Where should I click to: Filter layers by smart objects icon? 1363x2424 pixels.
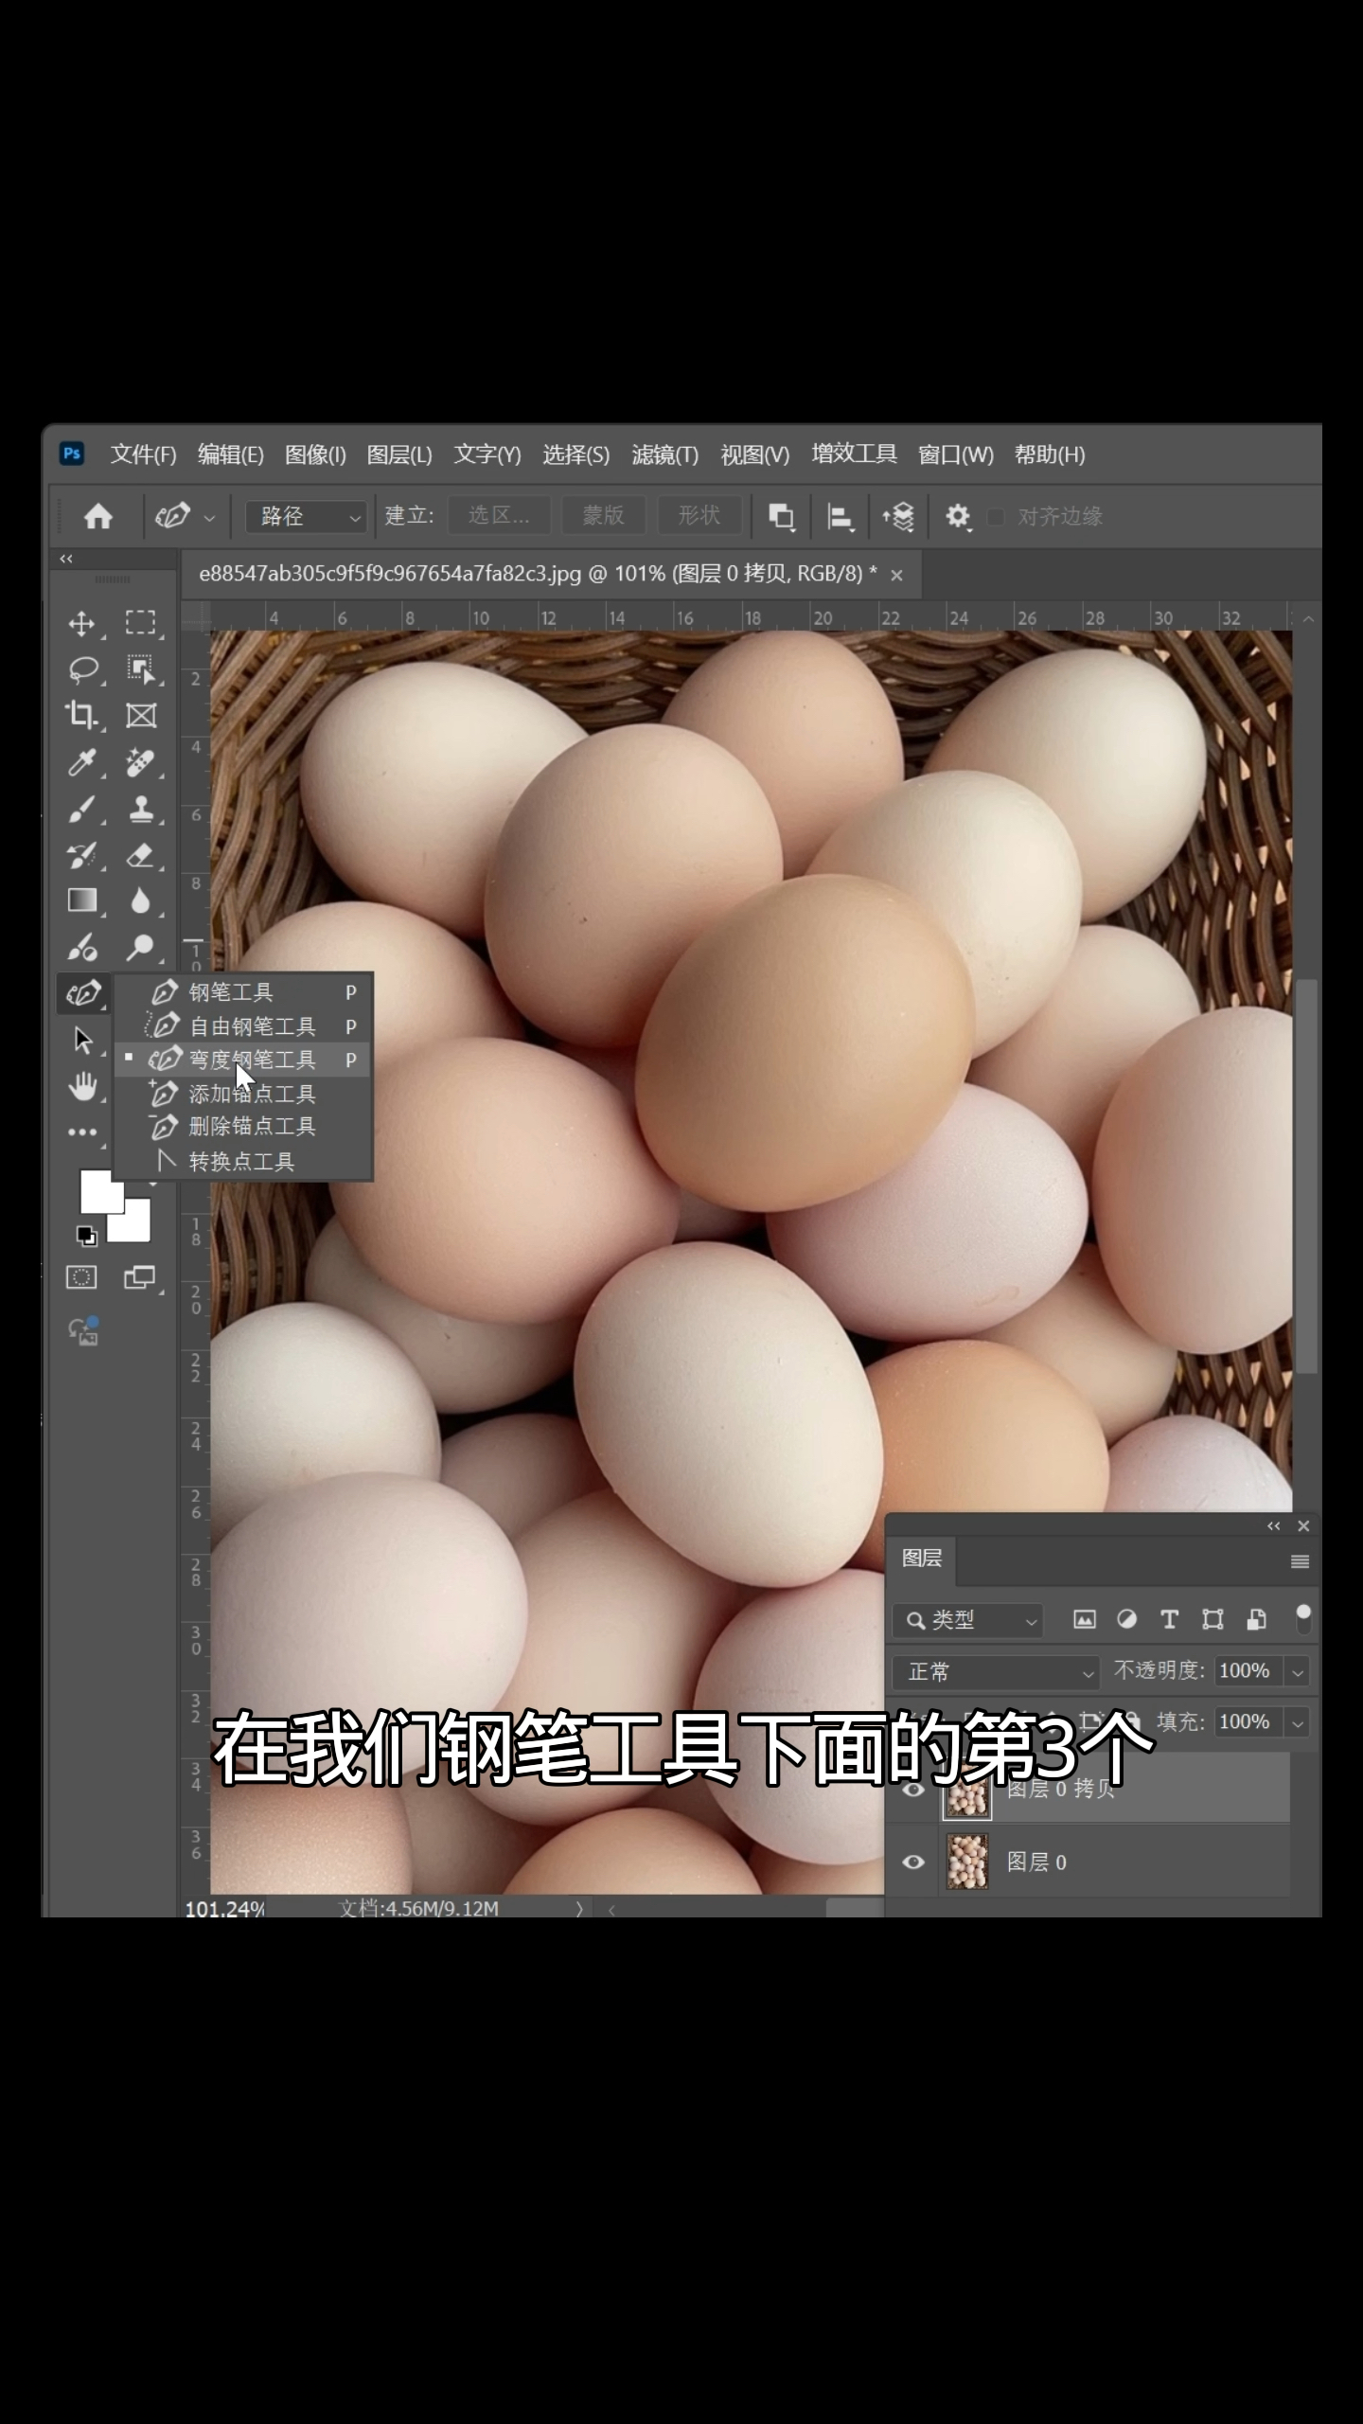(x=1256, y=1619)
